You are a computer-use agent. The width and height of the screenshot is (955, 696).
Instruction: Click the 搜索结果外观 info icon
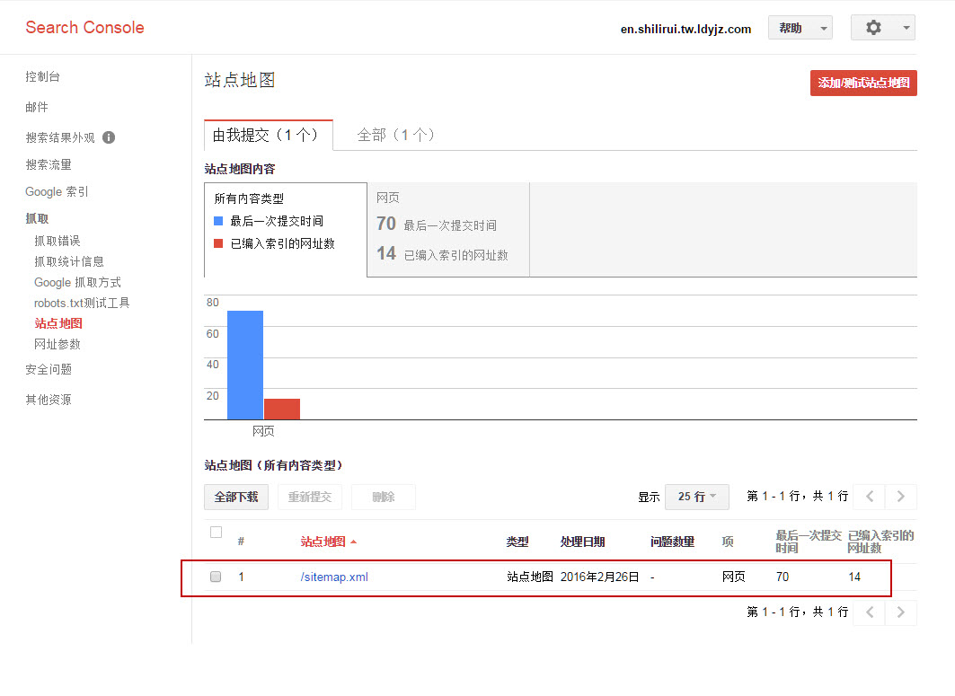pos(108,137)
